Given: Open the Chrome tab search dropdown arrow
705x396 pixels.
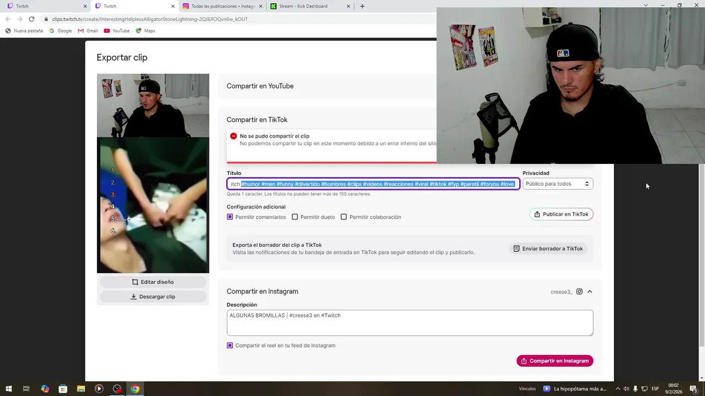Looking at the screenshot, I should (x=646, y=5).
